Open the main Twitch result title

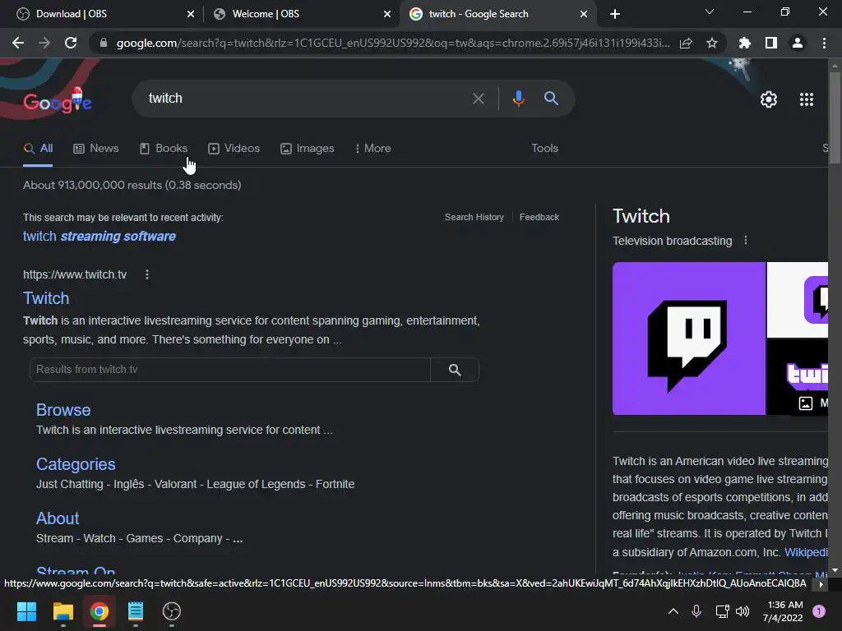click(x=46, y=298)
